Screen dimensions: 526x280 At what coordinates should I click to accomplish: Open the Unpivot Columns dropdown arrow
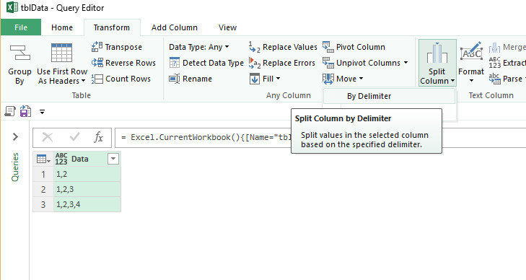(x=406, y=63)
